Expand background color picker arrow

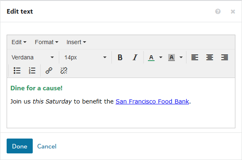[x=181, y=58]
